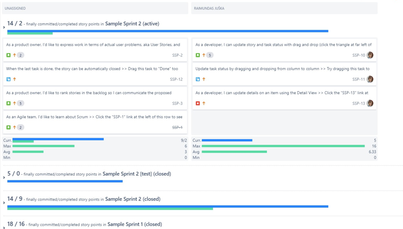Click the green story icon on SSP-2
The height and width of the screenshot is (229, 403).
(x=9, y=55)
